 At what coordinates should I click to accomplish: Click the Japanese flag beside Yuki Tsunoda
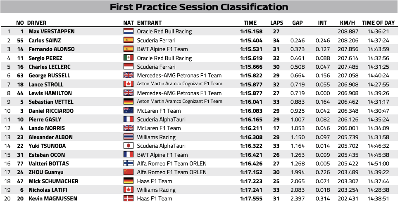[129, 146]
